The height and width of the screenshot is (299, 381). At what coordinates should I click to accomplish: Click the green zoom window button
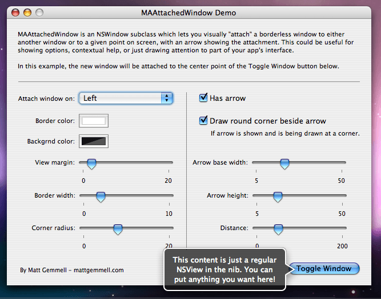(x=39, y=13)
